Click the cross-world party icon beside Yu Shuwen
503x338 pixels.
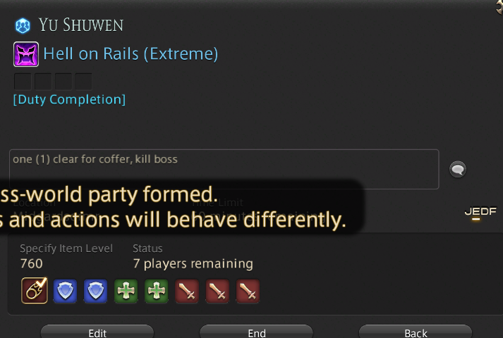pos(23,25)
